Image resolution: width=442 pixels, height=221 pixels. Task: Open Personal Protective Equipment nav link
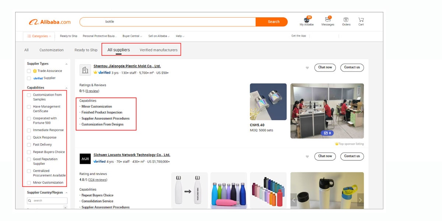pyautogui.click(x=99, y=36)
